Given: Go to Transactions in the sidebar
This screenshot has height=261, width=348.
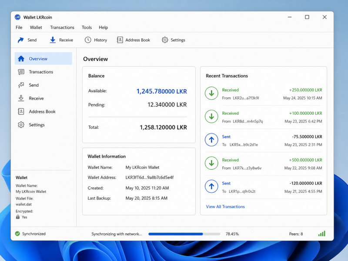Looking at the screenshot, I should tap(41, 72).
